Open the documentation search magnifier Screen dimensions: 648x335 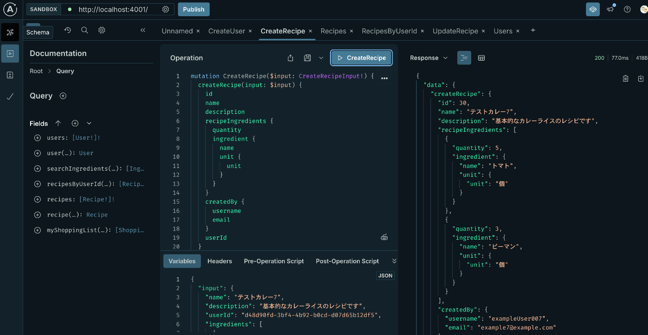[85, 30]
